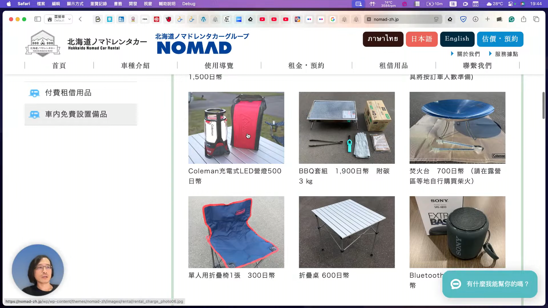The height and width of the screenshot is (308, 548).
Task: Toggle the Safari sidebar panel
Action: [38, 19]
